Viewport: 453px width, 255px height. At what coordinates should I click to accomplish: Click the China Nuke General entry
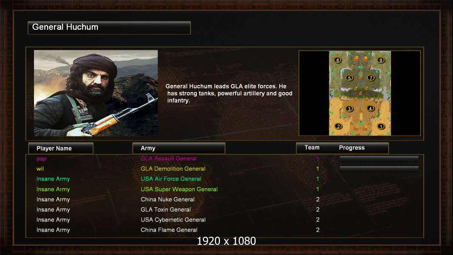pos(167,199)
